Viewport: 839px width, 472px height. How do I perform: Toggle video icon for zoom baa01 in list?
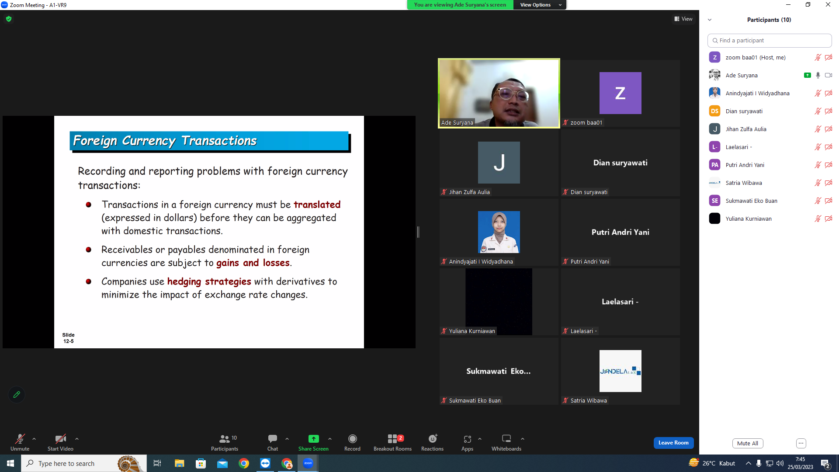pos(829,57)
